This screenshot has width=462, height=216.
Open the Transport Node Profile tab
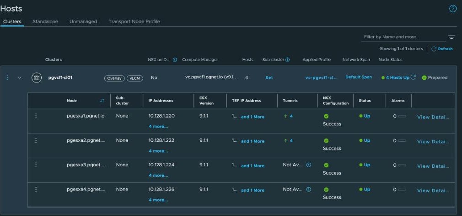pyautogui.click(x=134, y=22)
